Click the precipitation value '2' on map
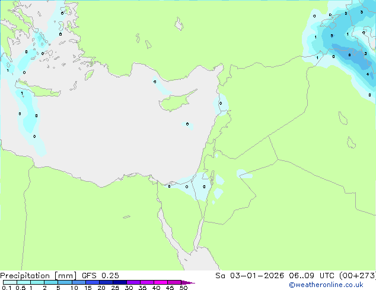 tap(346, 14)
